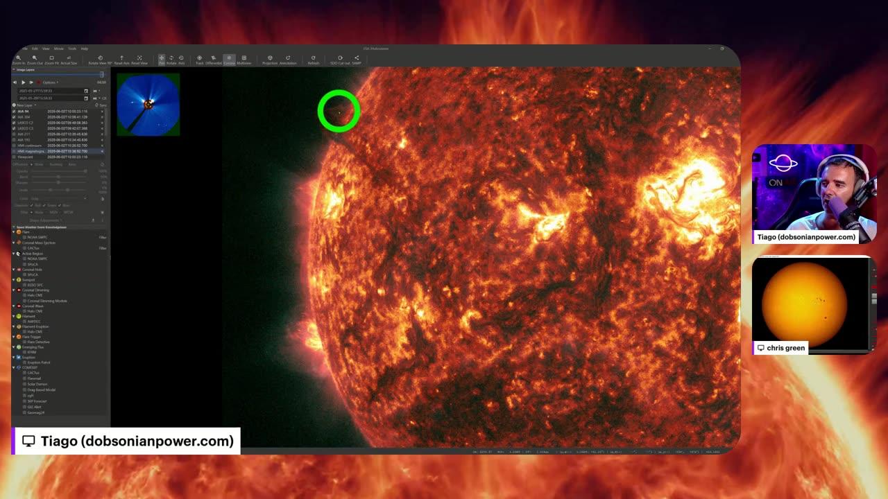Click the red record movie button
The height and width of the screenshot is (499, 888).
[x=38, y=82]
